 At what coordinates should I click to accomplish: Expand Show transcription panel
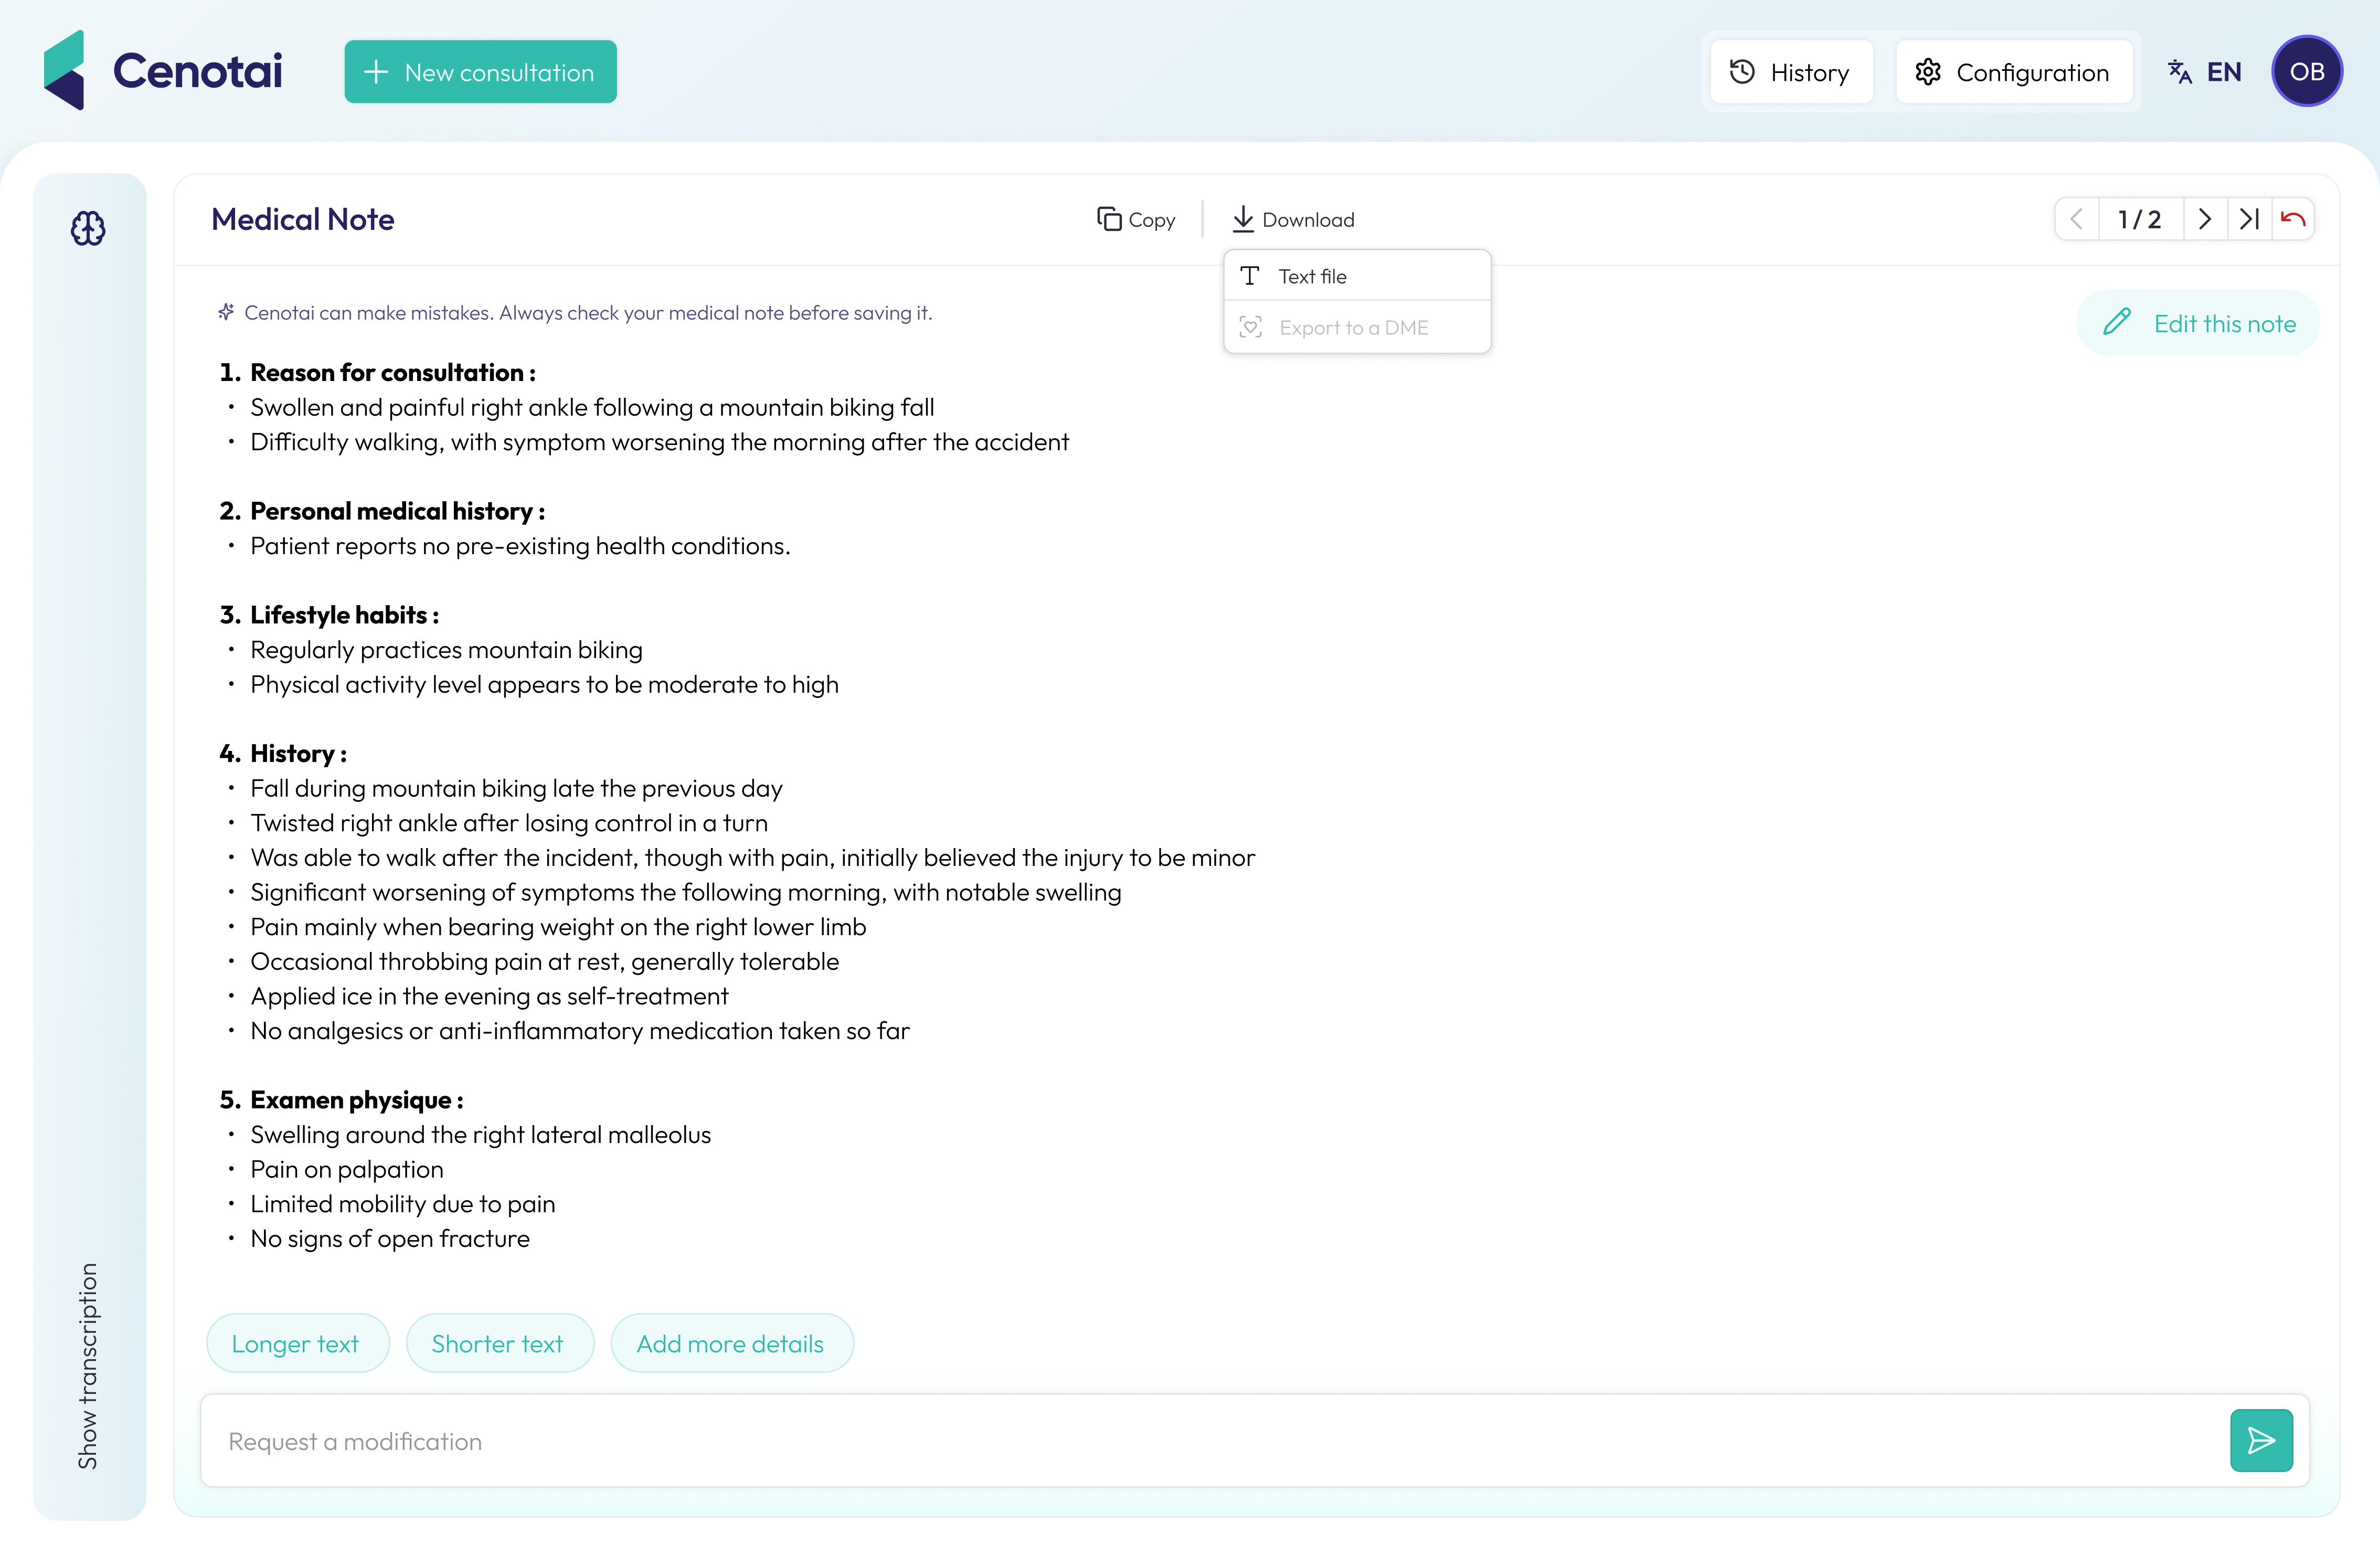[88, 1365]
